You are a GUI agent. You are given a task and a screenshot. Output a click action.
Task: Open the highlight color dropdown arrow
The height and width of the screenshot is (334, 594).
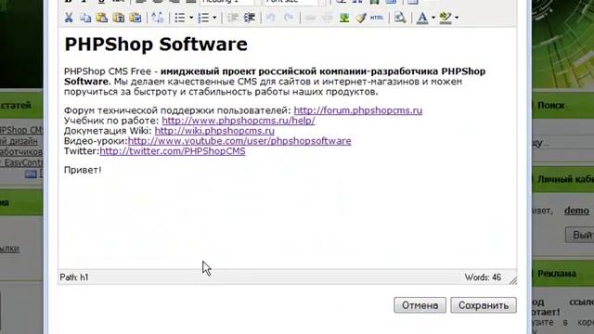457,18
